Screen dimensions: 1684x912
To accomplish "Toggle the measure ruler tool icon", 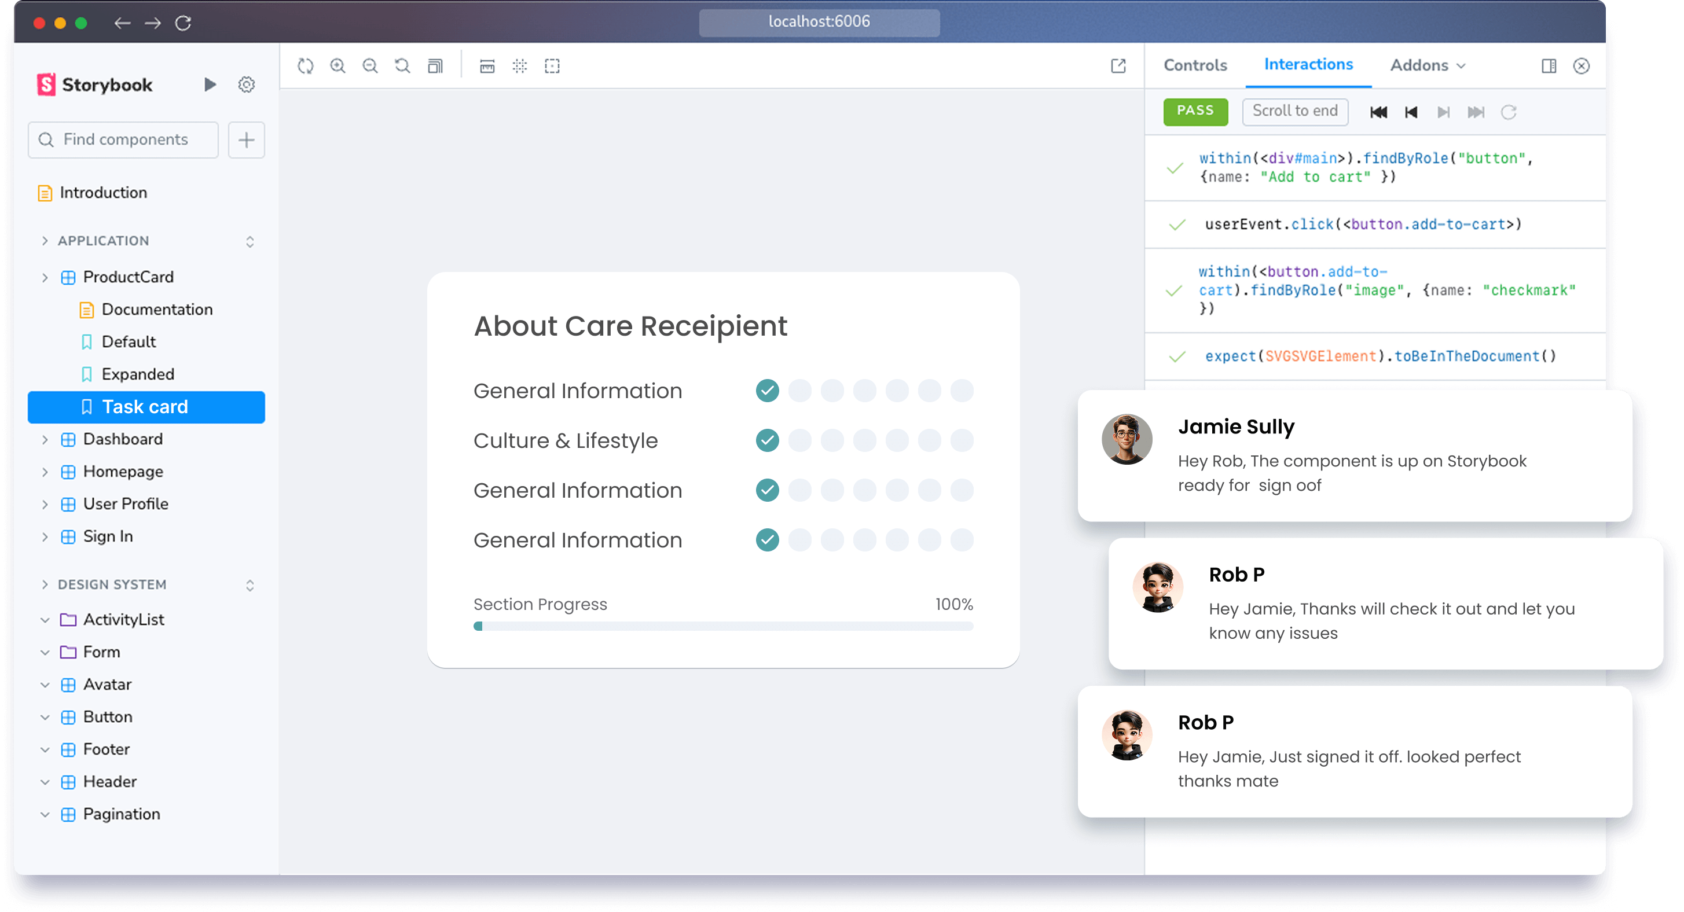I will (x=487, y=66).
